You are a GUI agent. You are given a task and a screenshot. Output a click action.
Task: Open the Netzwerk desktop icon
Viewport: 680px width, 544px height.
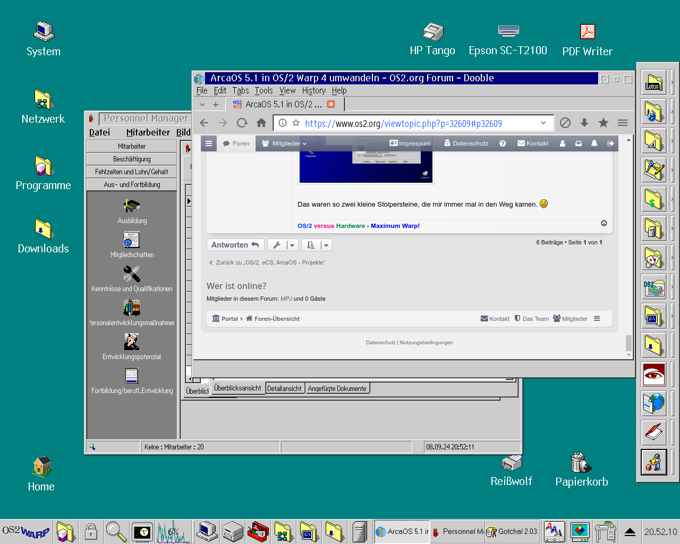click(x=42, y=99)
